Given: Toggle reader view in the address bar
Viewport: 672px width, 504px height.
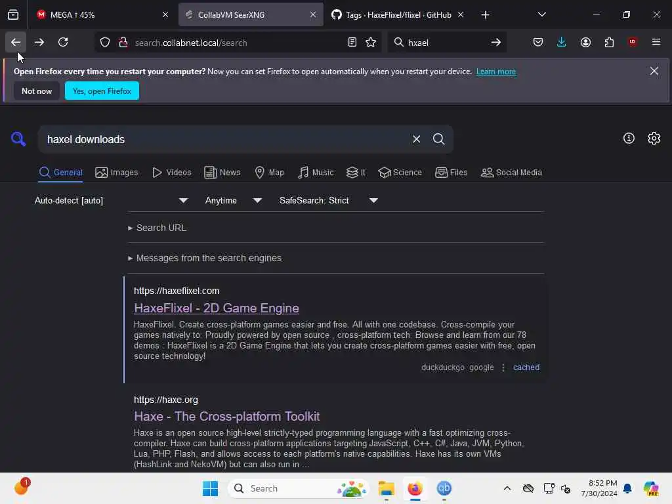Looking at the screenshot, I should pyautogui.click(x=352, y=43).
